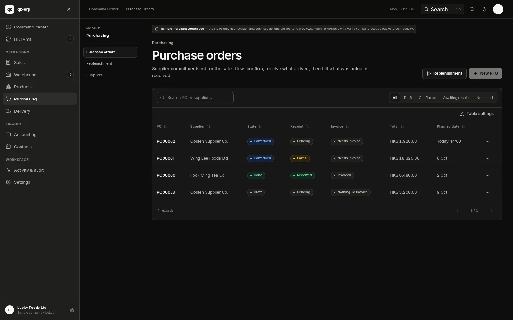Open Command center in sidebar
Viewport: 513px width, 320px height.
click(39, 27)
